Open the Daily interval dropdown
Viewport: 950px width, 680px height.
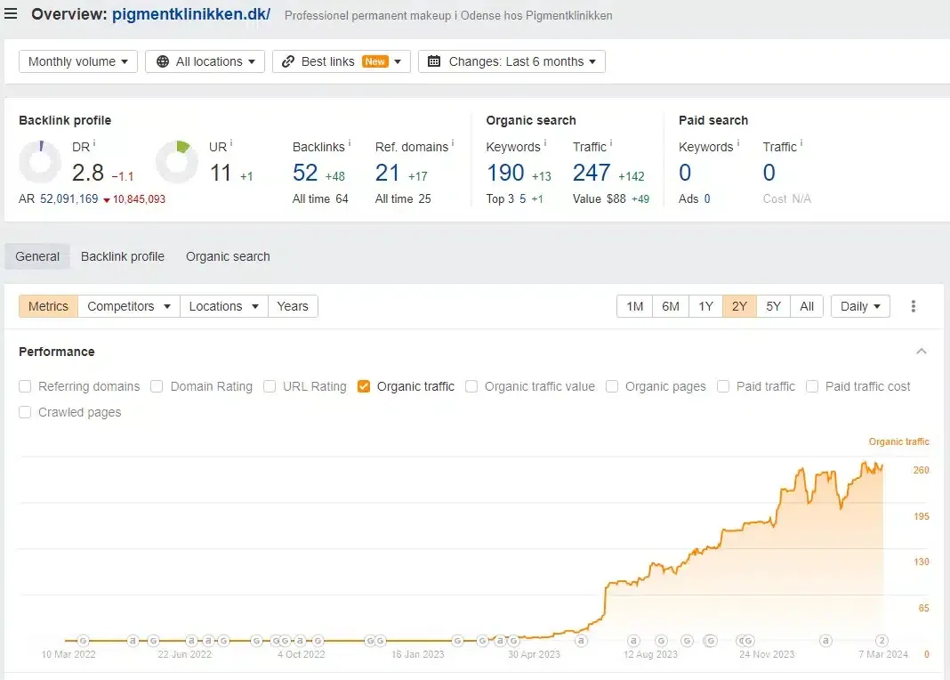pos(860,306)
